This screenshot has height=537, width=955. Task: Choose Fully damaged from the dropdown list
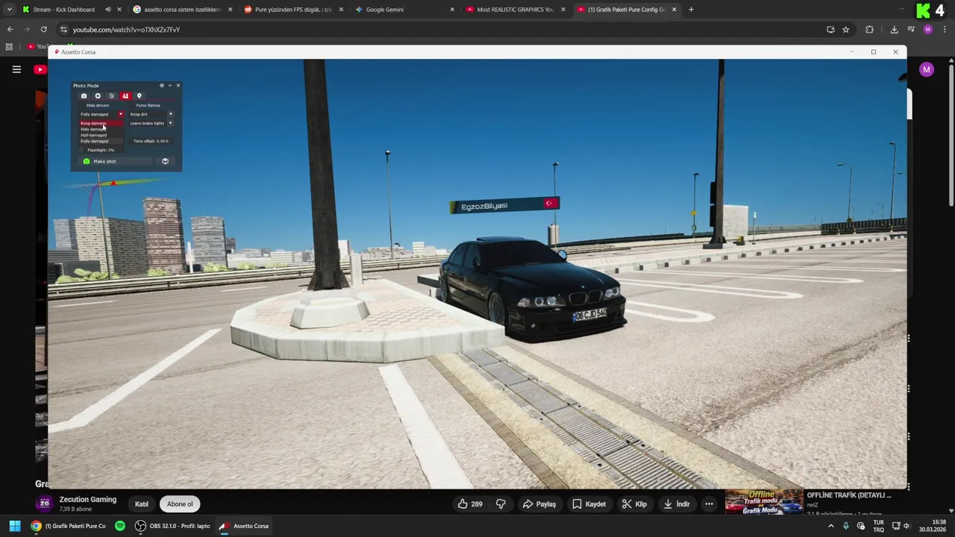[x=102, y=141]
